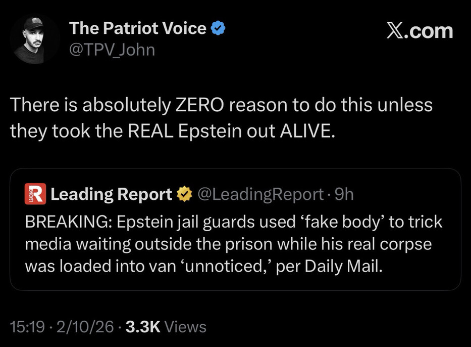Image resolution: width=471 pixels, height=347 pixels.
Task: Open The Patriot Voice display name
Action: coord(138,29)
